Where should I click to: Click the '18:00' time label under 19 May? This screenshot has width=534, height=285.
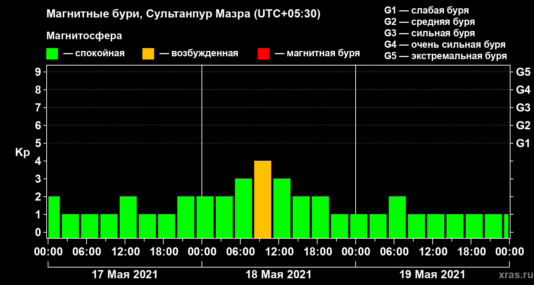coord(471,252)
